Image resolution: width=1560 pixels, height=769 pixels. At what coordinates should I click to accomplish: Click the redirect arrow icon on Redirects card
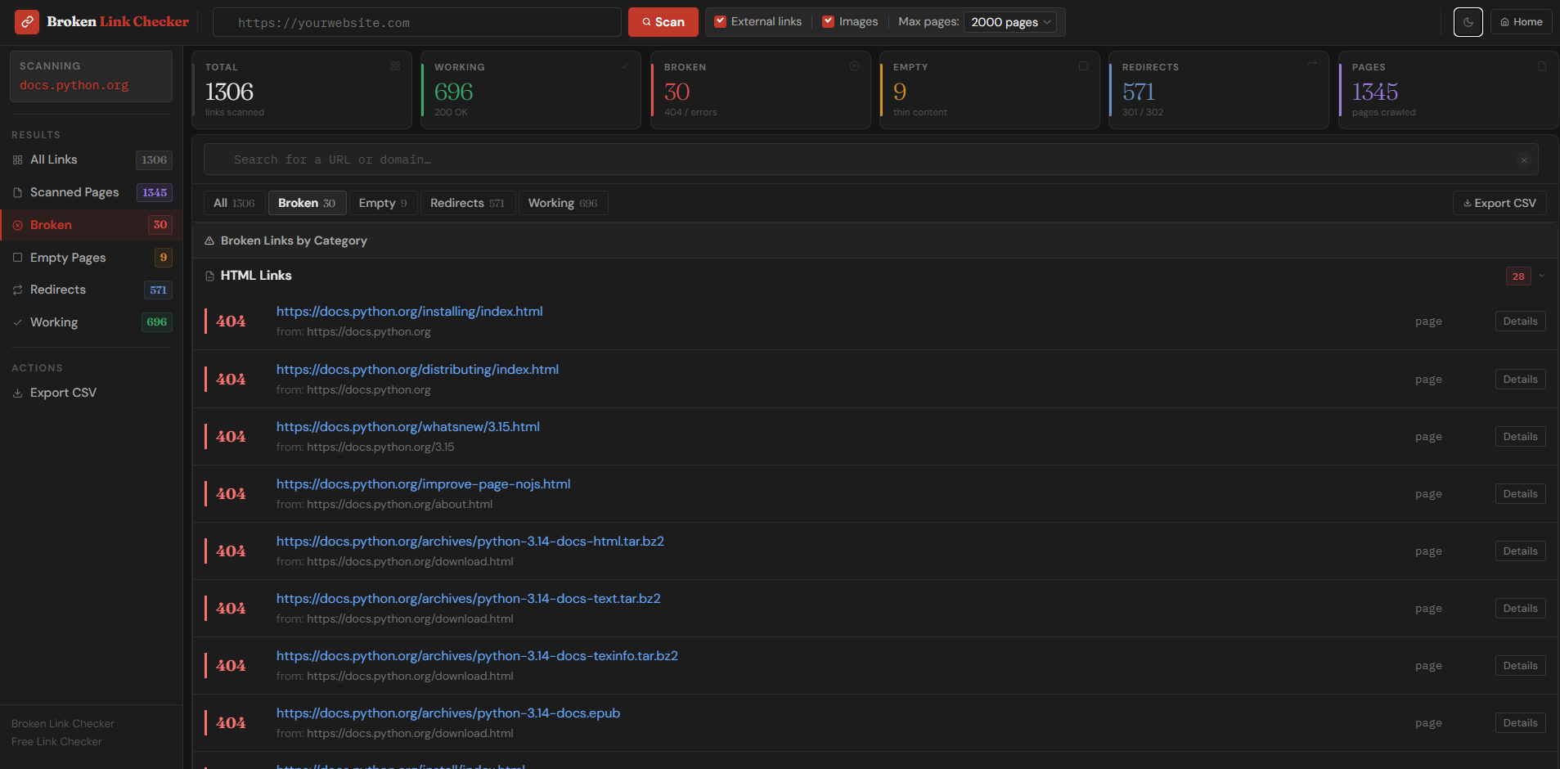(x=1312, y=62)
